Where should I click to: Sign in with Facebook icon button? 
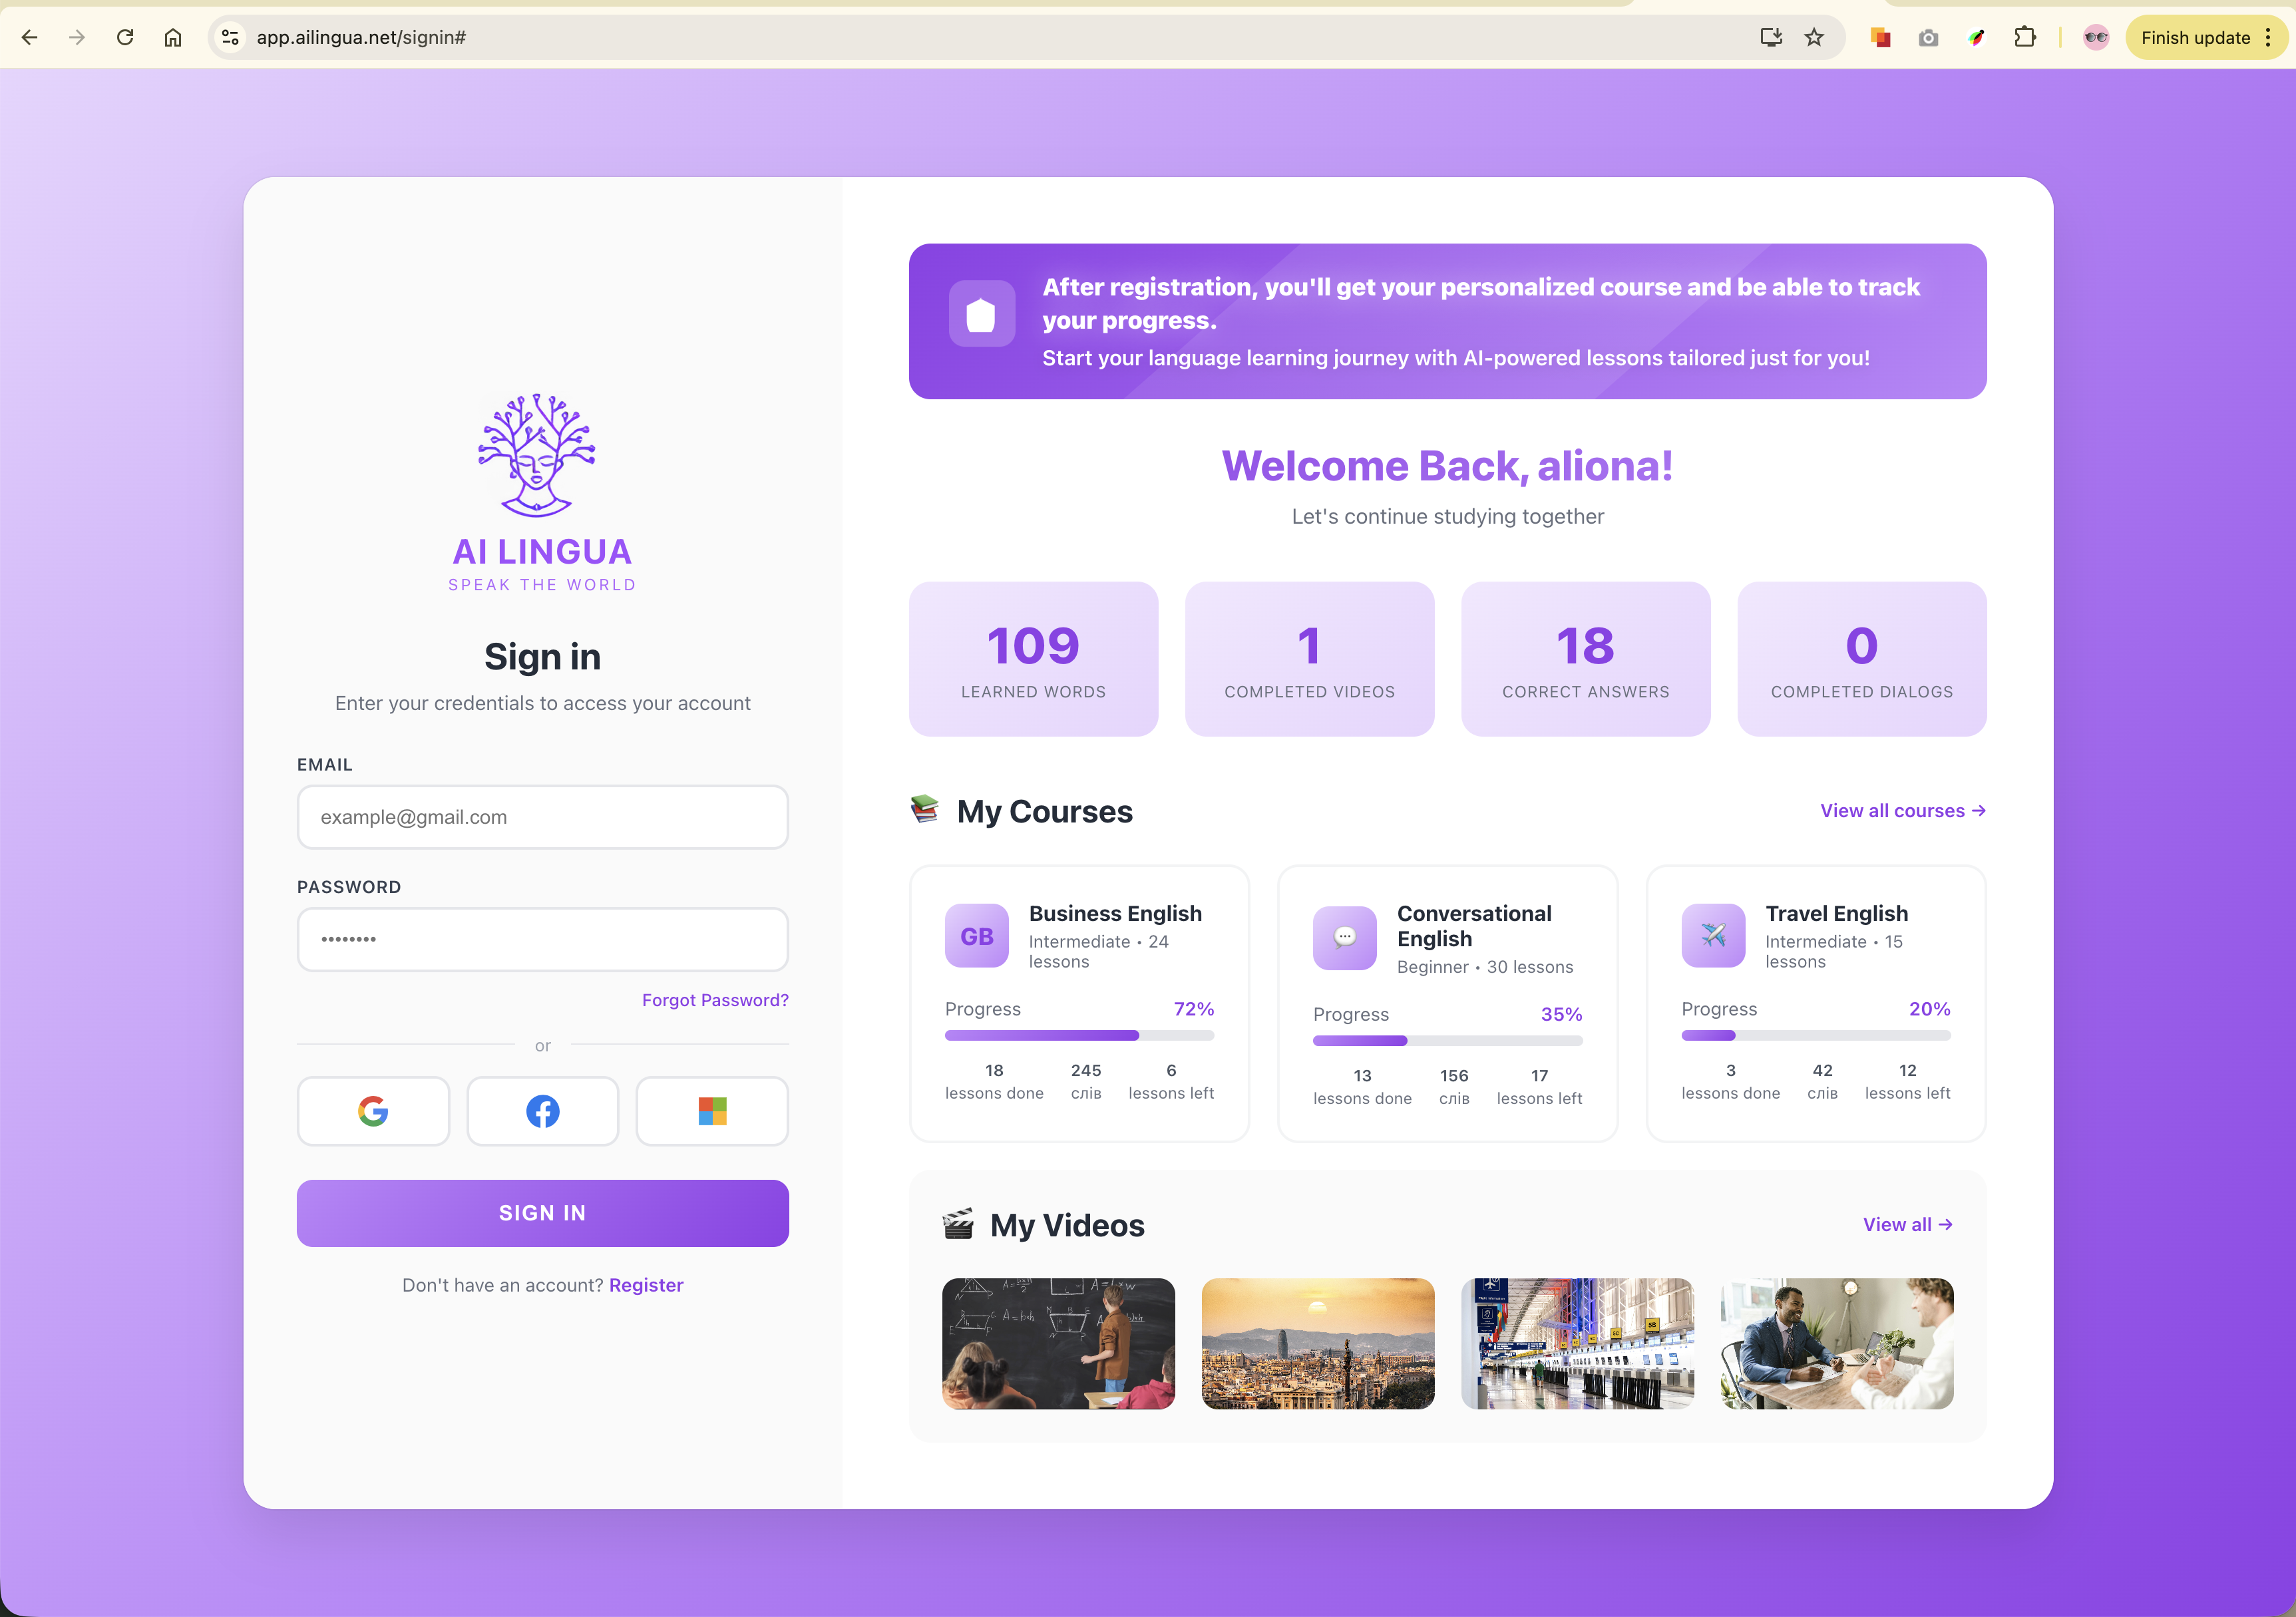[x=542, y=1111]
